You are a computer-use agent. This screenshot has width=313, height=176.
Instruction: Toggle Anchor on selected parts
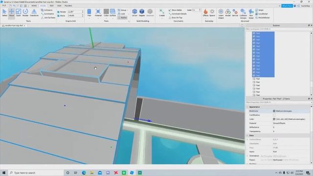point(122,18)
